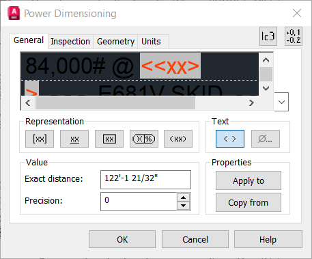This screenshot has height=259, width=312.
Task: Open Help for Power Dimensioning
Action: click(x=268, y=239)
